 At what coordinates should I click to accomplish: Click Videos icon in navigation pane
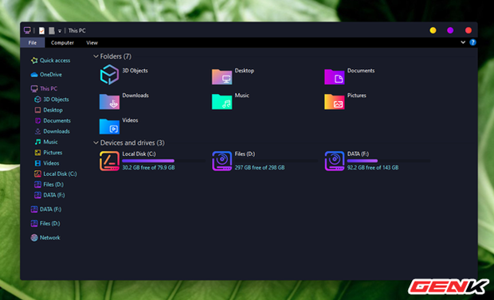click(x=37, y=163)
